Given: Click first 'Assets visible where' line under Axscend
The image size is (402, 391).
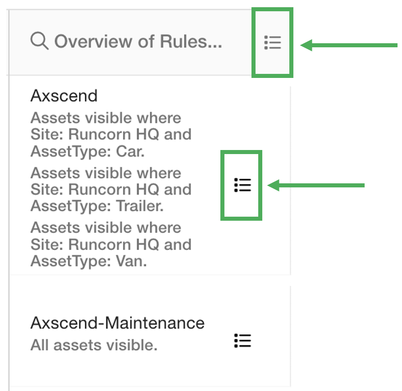Looking at the screenshot, I should coord(106,118).
